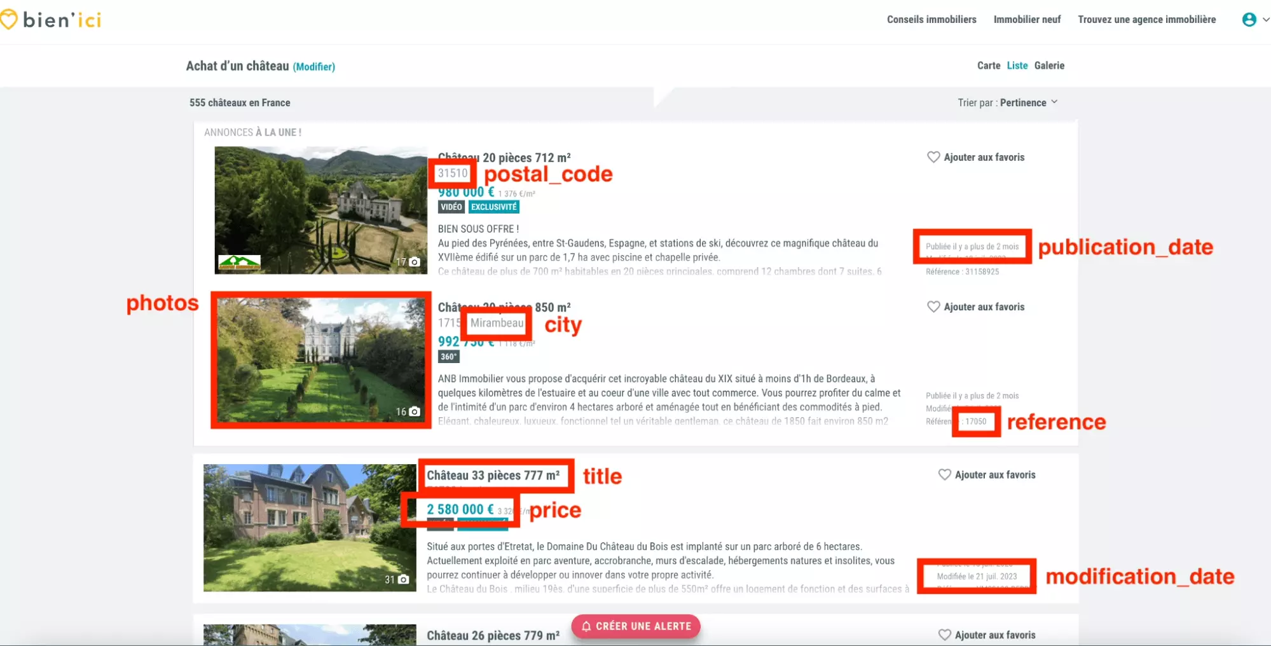Click heart icon on the 712 m² château

pos(933,157)
